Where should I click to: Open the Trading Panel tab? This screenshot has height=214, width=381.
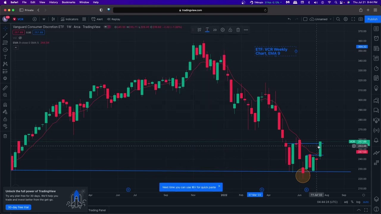click(x=97, y=210)
